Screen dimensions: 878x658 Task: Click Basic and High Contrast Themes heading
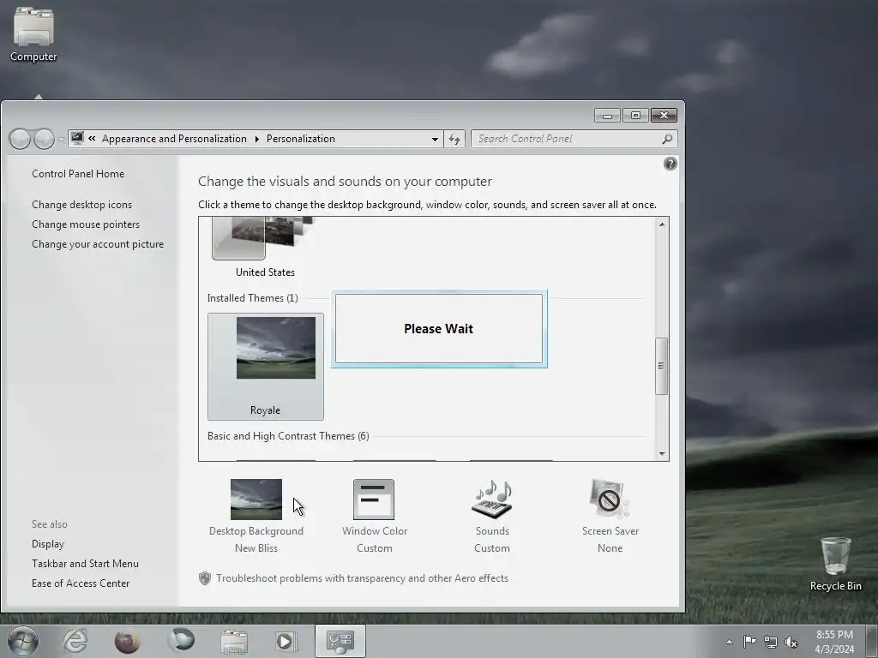pyautogui.click(x=288, y=436)
